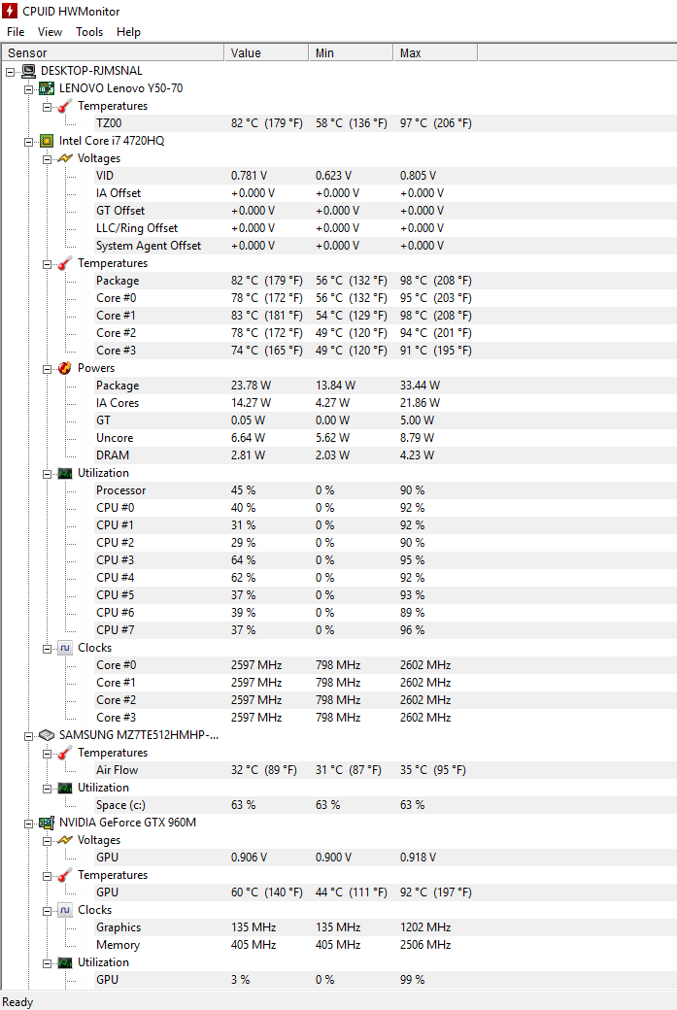
Task: Click the Samsung SSD drive icon
Action: coord(47,735)
